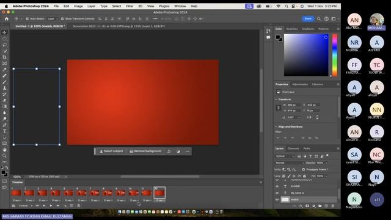Screen dimensions: 391x220
Task: Open the Layer menu
Action: pyautogui.click(x=91, y=6)
